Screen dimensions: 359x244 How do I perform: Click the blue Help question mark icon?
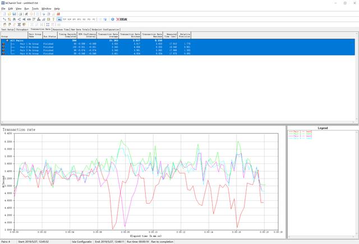[x=112, y=19]
